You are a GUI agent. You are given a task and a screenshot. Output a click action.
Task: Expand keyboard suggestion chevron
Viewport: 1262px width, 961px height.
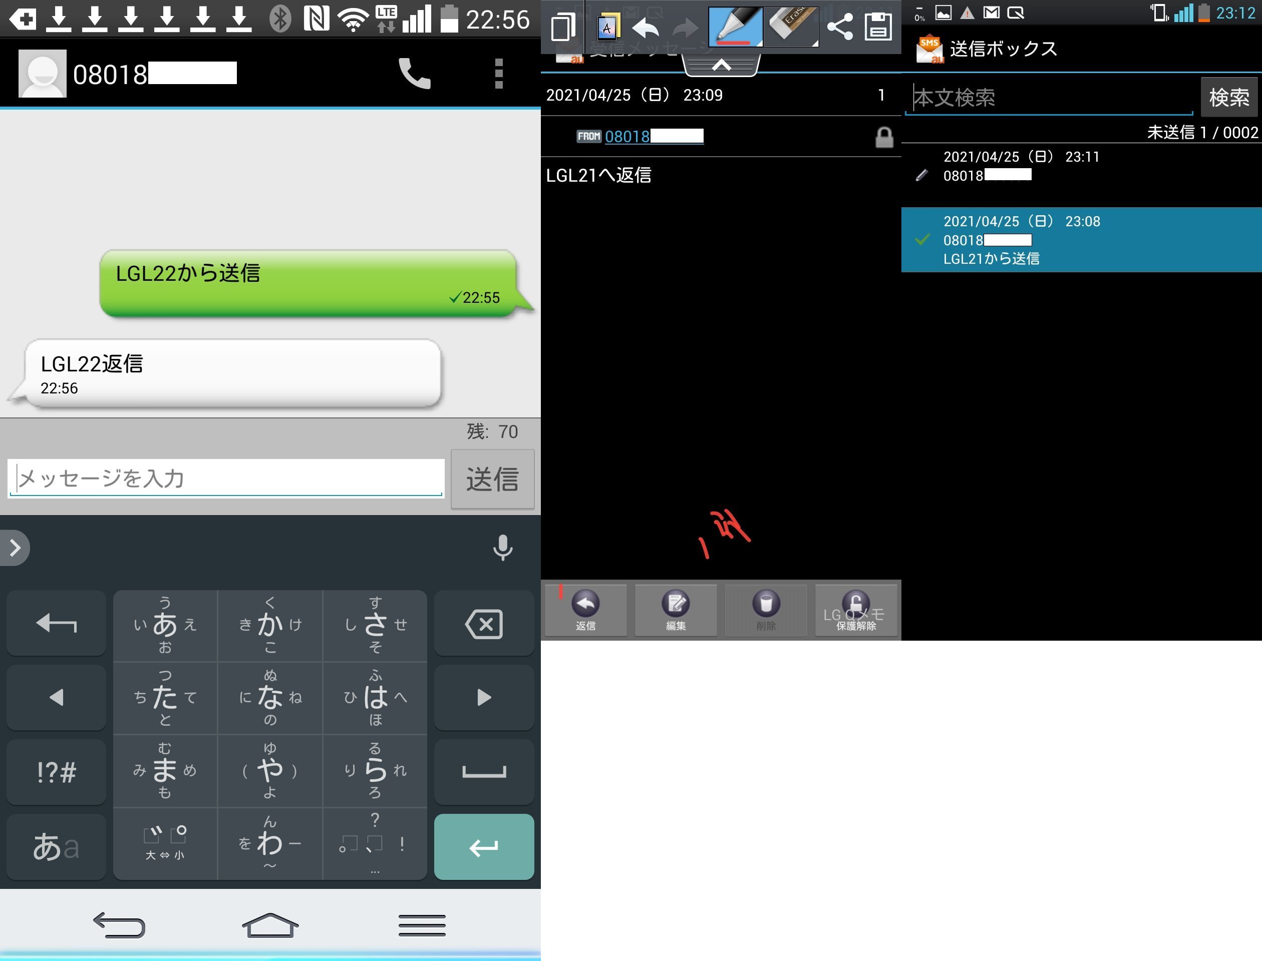point(16,548)
